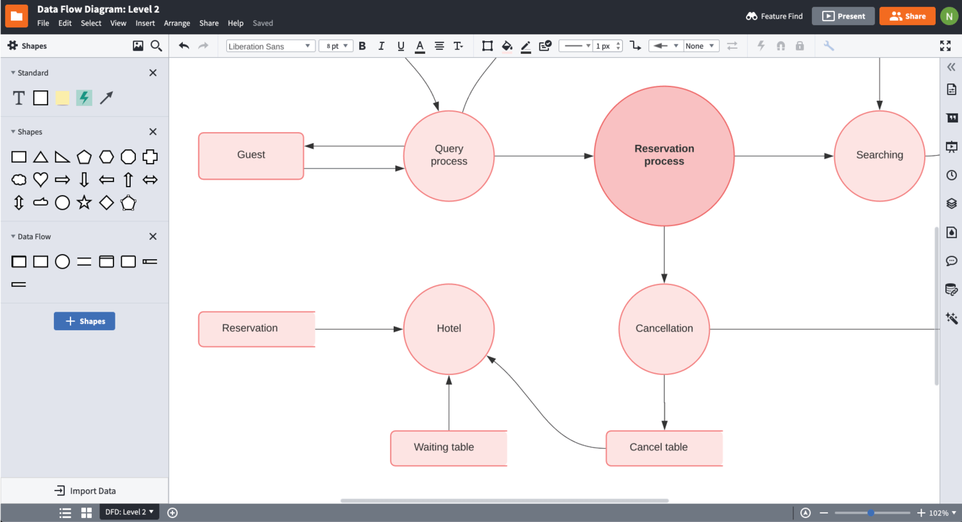Open the DFD: Level 2 page dropdown
962x522 pixels.
pos(130,512)
